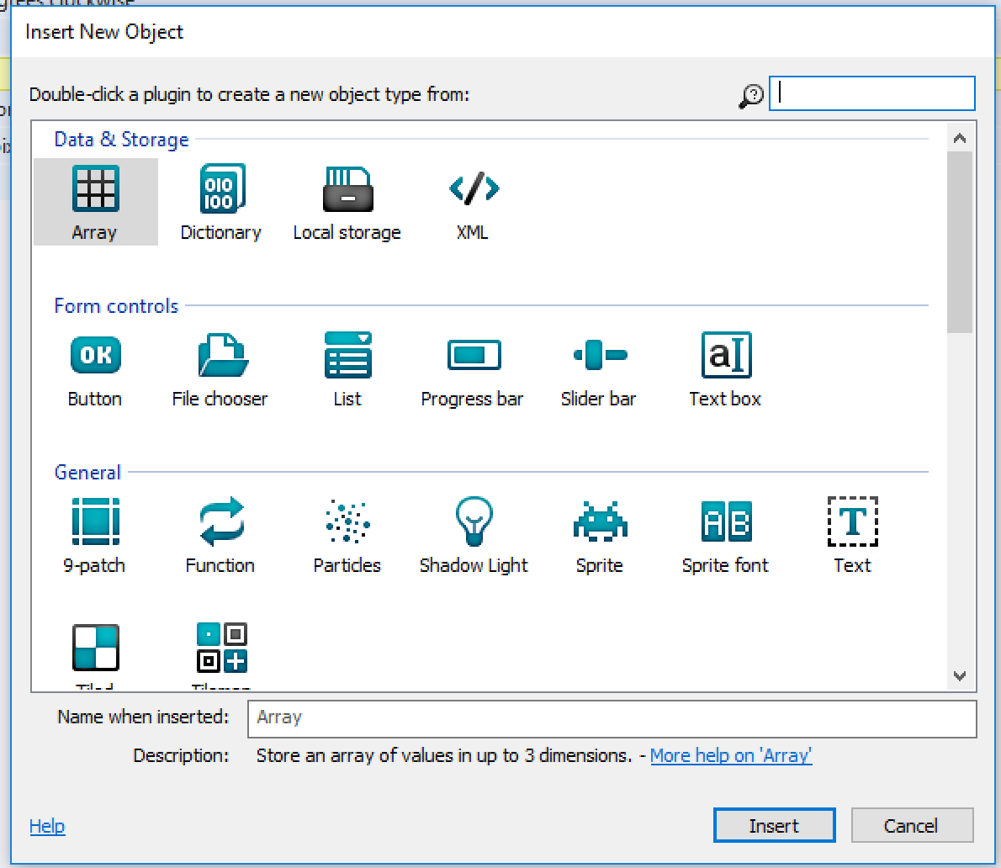Pick the Progress bar plugin
The height and width of the screenshot is (868, 1001).
tap(474, 355)
